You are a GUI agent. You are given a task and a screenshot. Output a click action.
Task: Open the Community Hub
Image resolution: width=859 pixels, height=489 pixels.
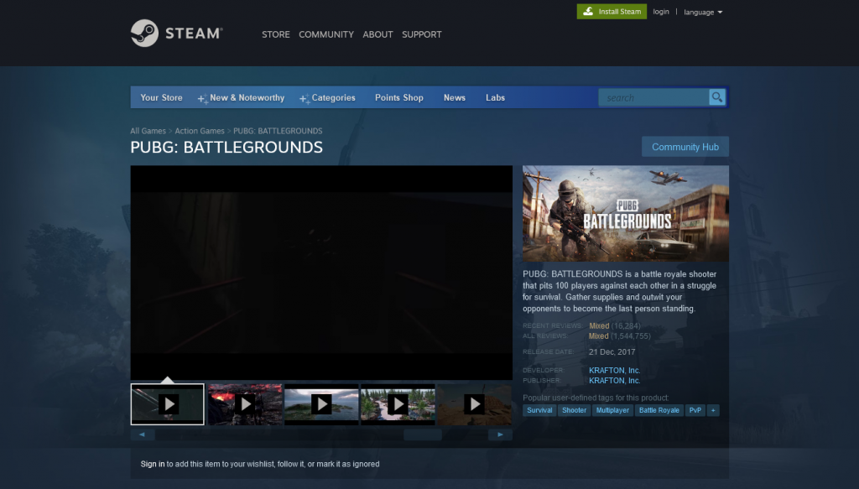685,147
